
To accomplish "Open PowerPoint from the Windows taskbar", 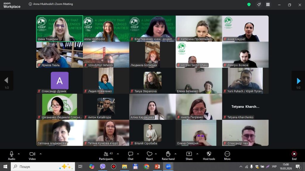I will click(157, 167).
